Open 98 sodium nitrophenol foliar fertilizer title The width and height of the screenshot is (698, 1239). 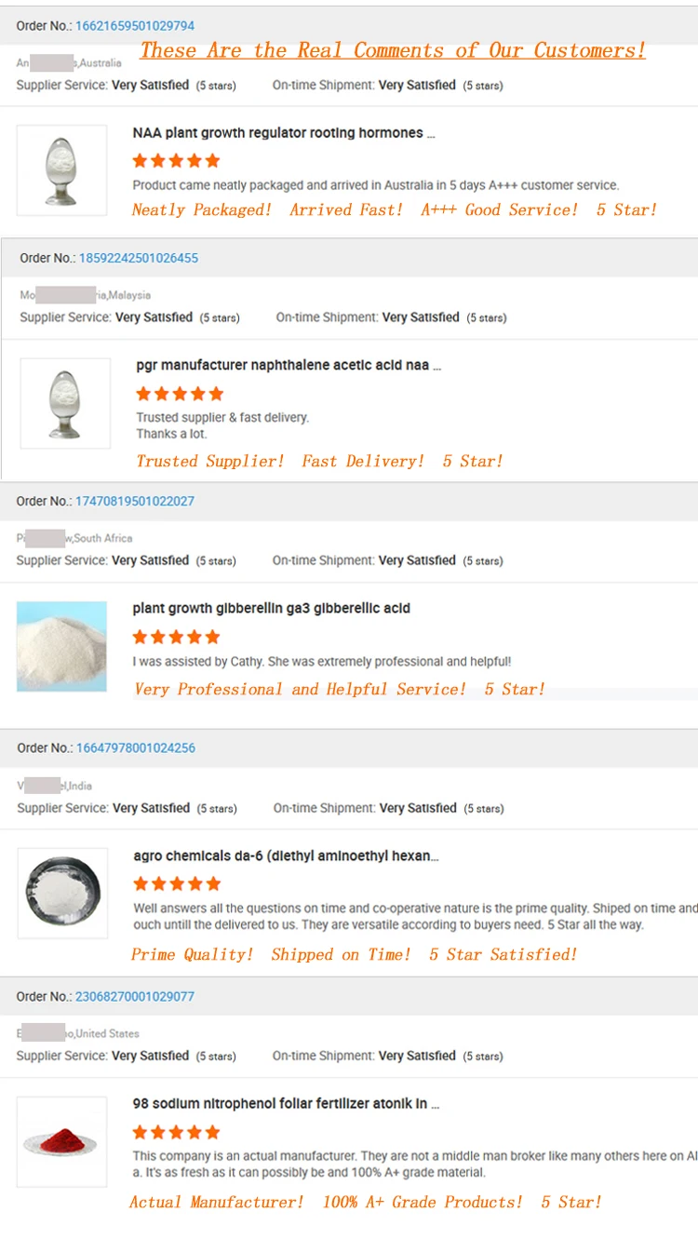coord(285,1103)
